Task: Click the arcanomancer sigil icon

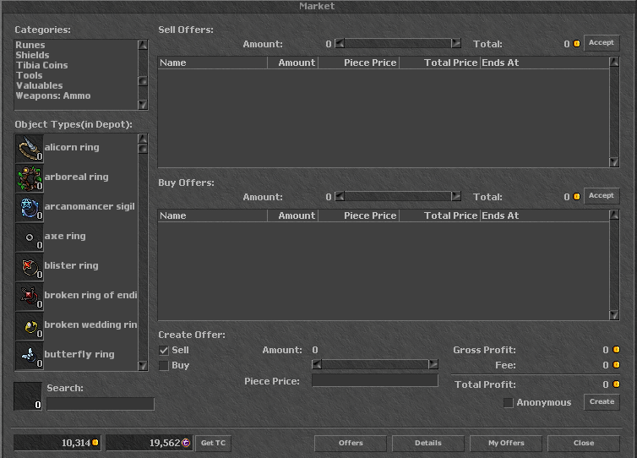Action: pyautogui.click(x=30, y=208)
